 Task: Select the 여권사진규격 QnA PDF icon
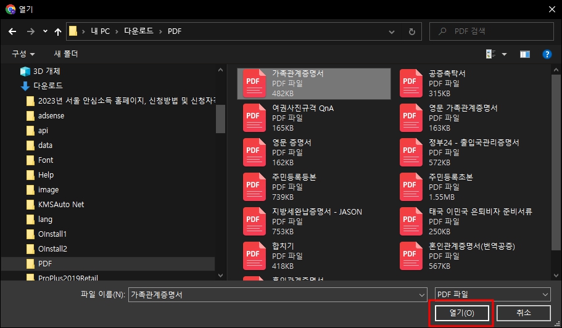click(254, 118)
